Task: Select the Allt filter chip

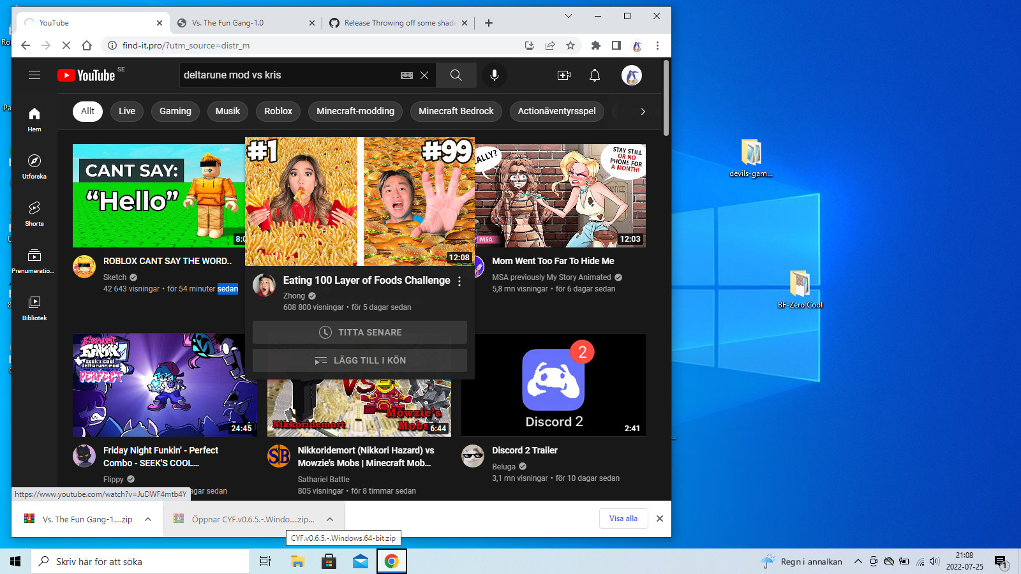Action: 87,111
